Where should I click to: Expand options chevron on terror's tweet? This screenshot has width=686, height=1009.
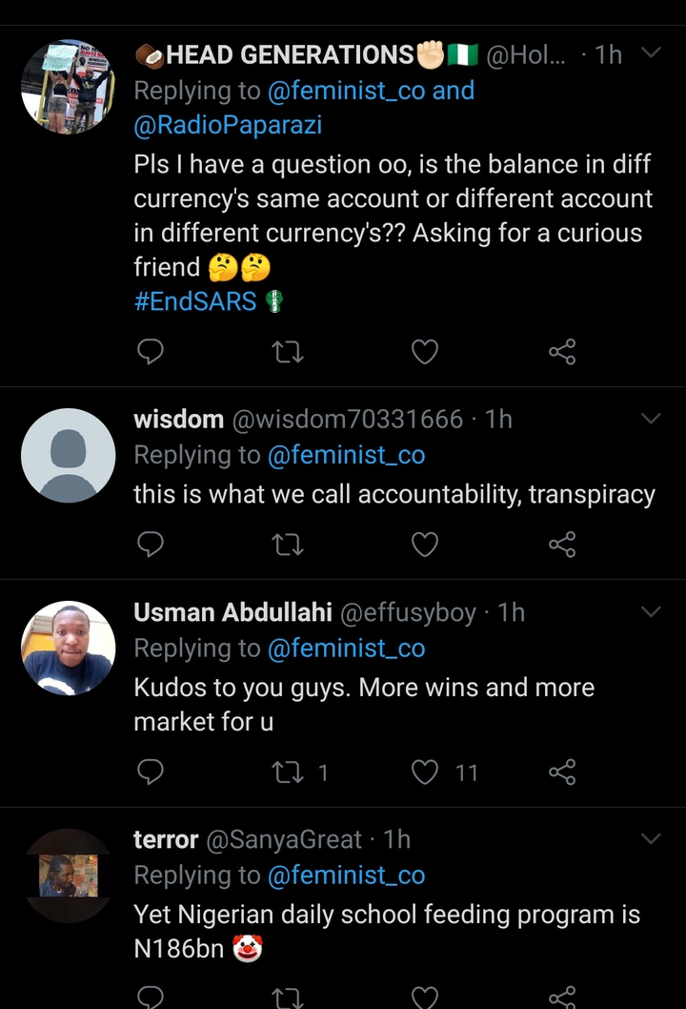pos(651,839)
